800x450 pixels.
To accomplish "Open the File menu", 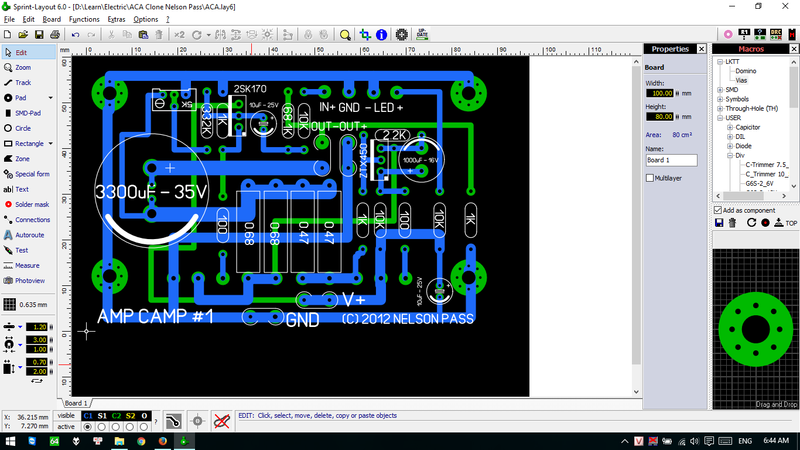I will point(9,19).
